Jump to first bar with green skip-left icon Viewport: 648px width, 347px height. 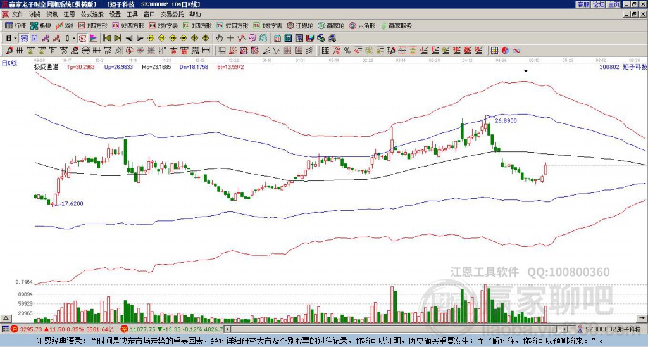(106, 39)
